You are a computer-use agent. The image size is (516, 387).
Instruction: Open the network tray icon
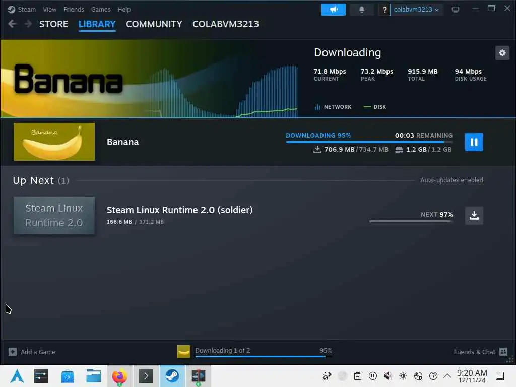point(418,376)
